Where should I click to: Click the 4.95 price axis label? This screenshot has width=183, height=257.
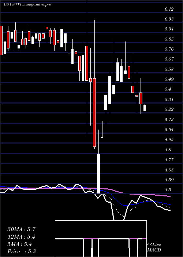169,140
